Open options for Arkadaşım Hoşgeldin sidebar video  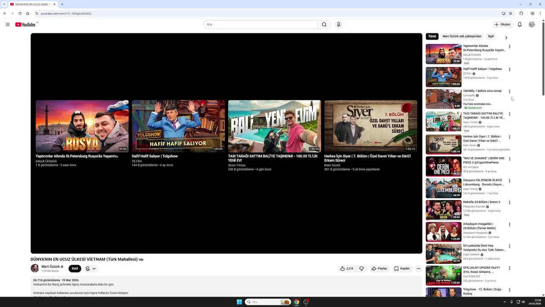click(x=509, y=225)
